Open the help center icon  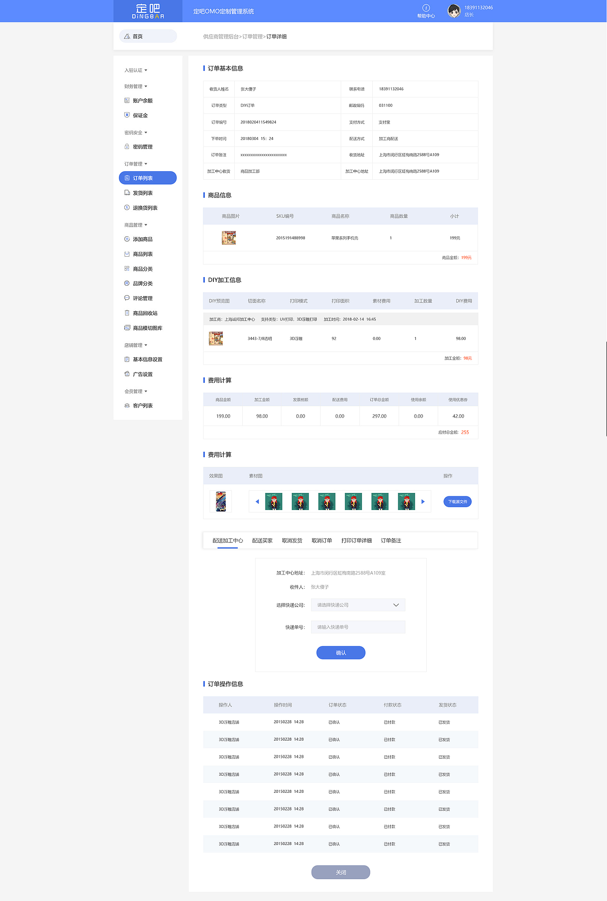point(426,8)
